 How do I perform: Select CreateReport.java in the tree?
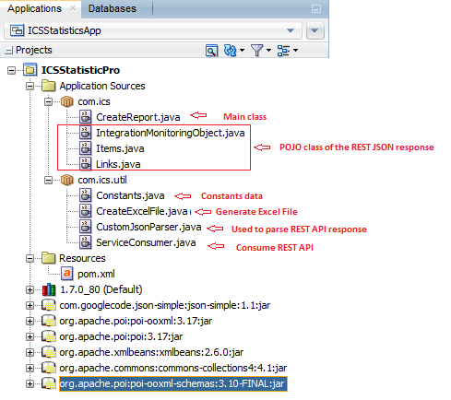coord(138,117)
